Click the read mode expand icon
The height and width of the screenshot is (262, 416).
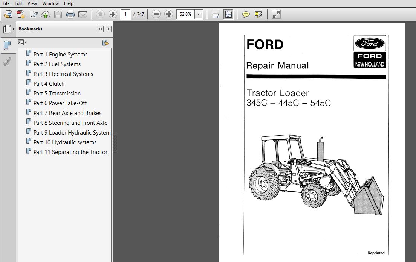276,14
